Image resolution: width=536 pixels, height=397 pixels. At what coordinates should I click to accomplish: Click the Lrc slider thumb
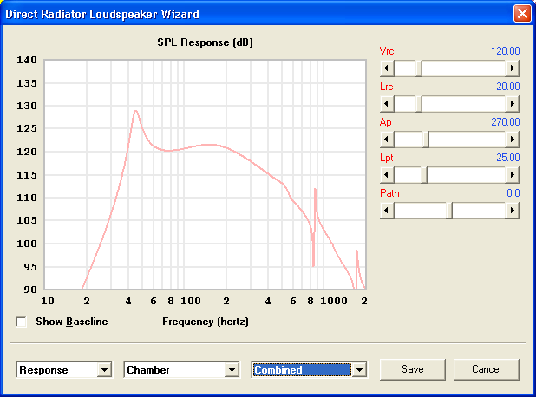coord(418,104)
